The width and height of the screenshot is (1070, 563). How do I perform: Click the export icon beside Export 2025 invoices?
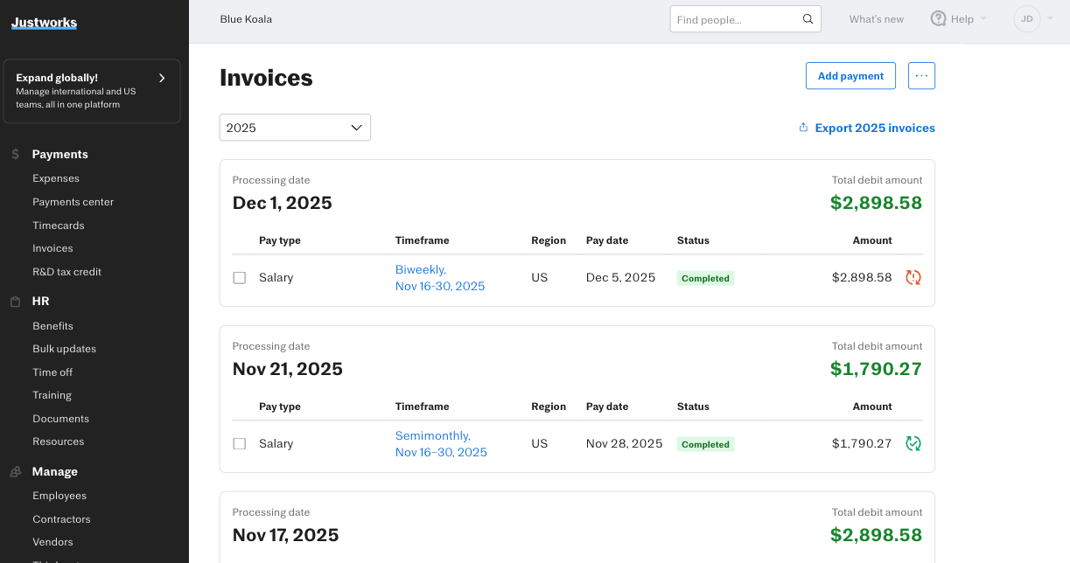pos(803,128)
